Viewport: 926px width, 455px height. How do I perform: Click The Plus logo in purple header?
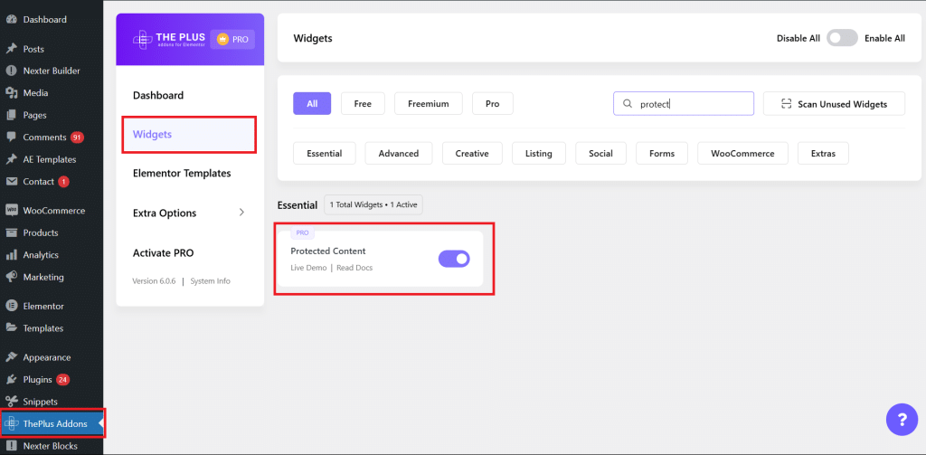168,40
